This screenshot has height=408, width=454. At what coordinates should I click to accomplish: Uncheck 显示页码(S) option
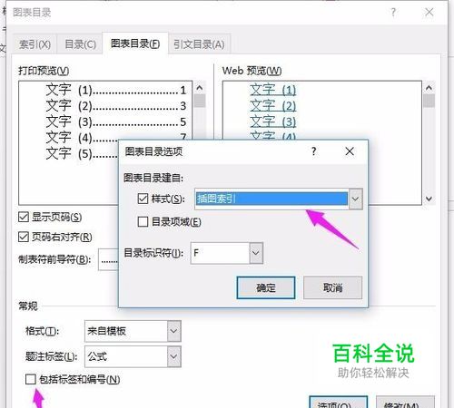pos(24,217)
